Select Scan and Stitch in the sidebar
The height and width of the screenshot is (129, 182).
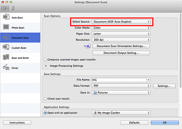(x=20, y=58)
